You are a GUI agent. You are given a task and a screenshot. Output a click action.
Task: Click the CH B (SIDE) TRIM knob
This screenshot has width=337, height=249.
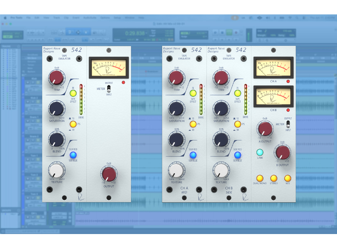[x=221, y=78]
